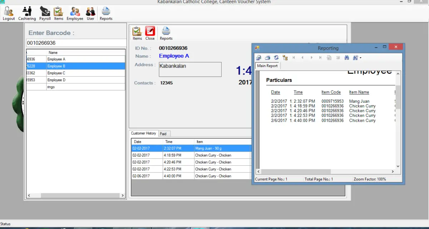Screen dimensions: 429x229
Task: Jump to the last report page
Action: 320,58
